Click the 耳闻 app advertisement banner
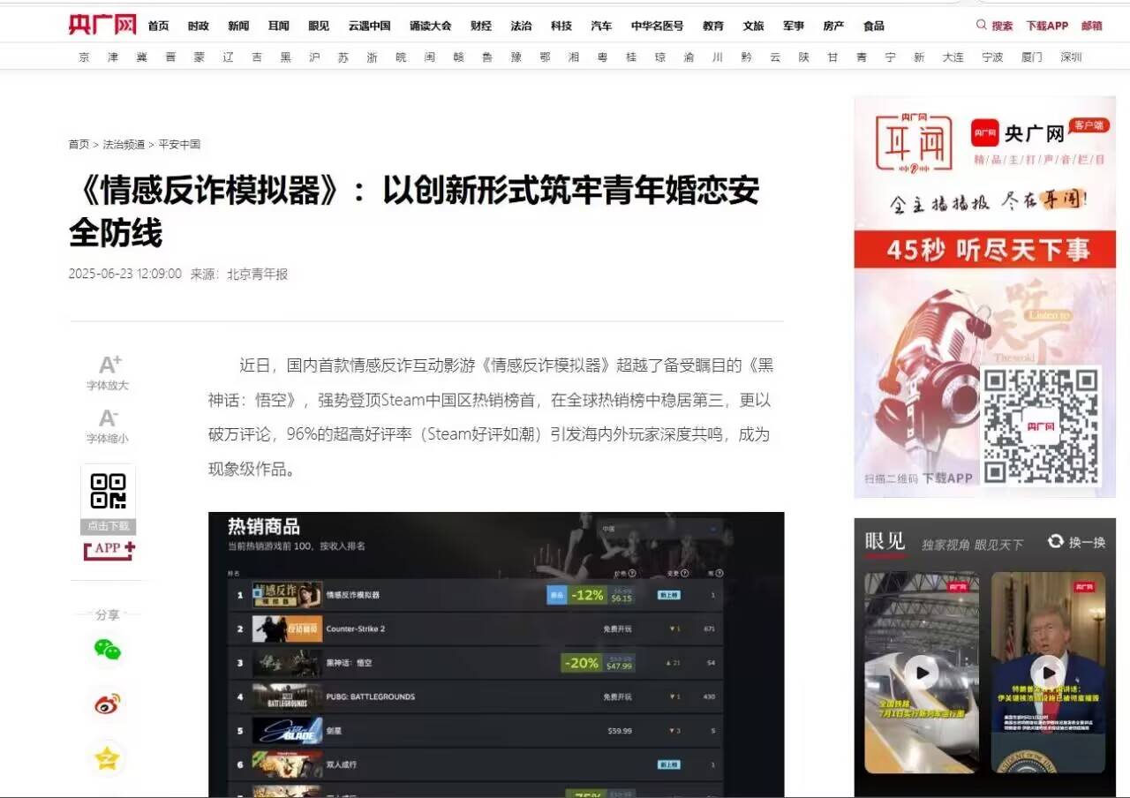Screen dimensions: 1130x798 click(x=984, y=296)
